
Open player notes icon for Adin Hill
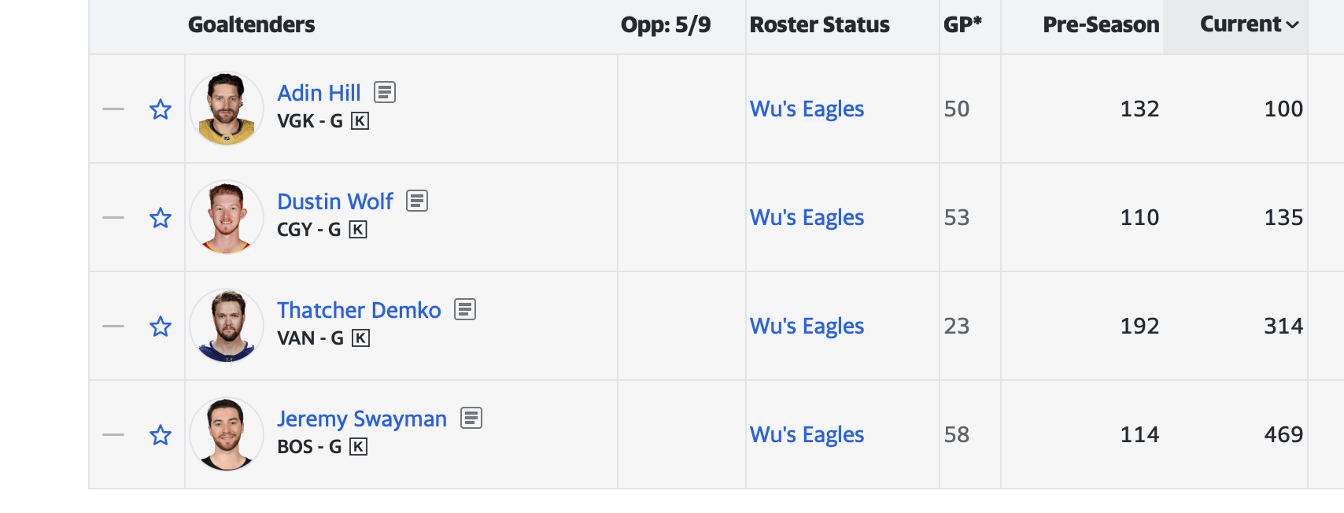385,93
